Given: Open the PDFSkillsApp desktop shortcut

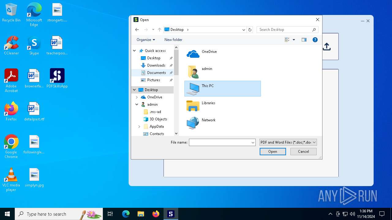Looking at the screenshot, I should click(x=57, y=76).
